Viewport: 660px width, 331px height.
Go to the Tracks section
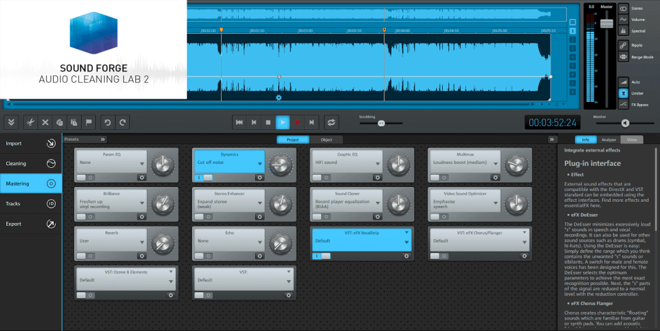point(31,204)
